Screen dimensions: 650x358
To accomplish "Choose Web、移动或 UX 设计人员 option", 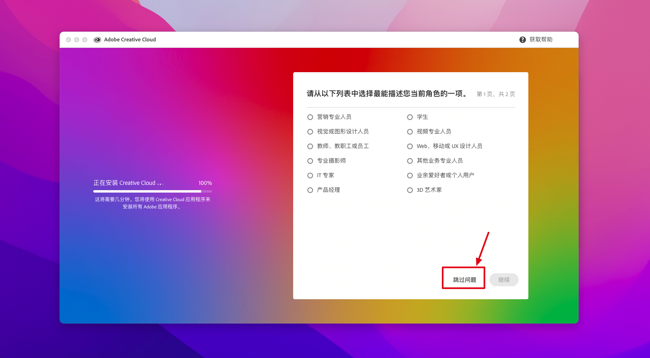I will (x=410, y=146).
